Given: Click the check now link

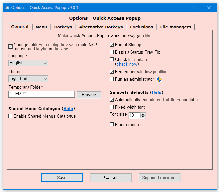Looking at the screenshot, I should [127, 64].
